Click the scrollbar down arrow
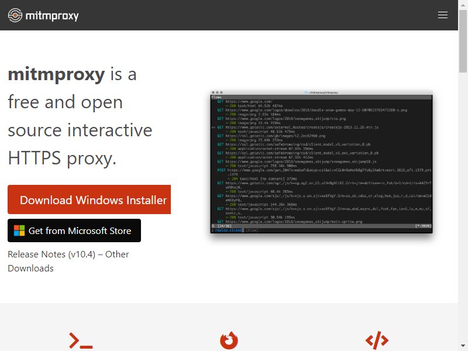Screen dimensions: 468x351 pos(463,346)
